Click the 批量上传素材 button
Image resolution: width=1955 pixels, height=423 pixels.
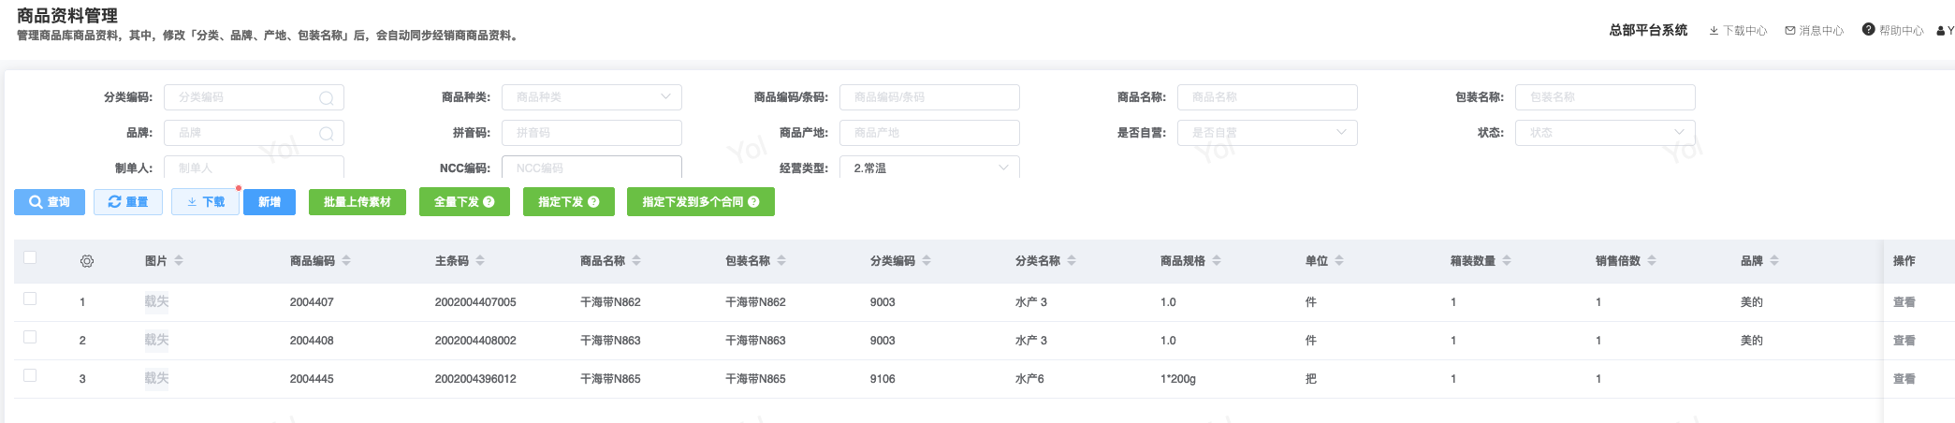tap(357, 202)
